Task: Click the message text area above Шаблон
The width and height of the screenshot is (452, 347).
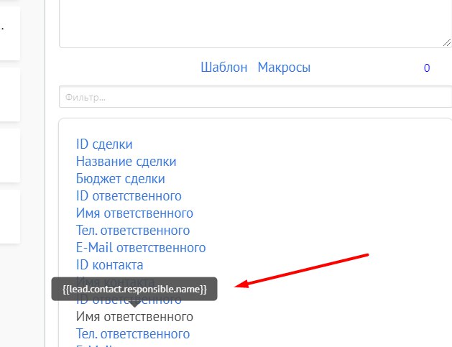Action: (255, 23)
